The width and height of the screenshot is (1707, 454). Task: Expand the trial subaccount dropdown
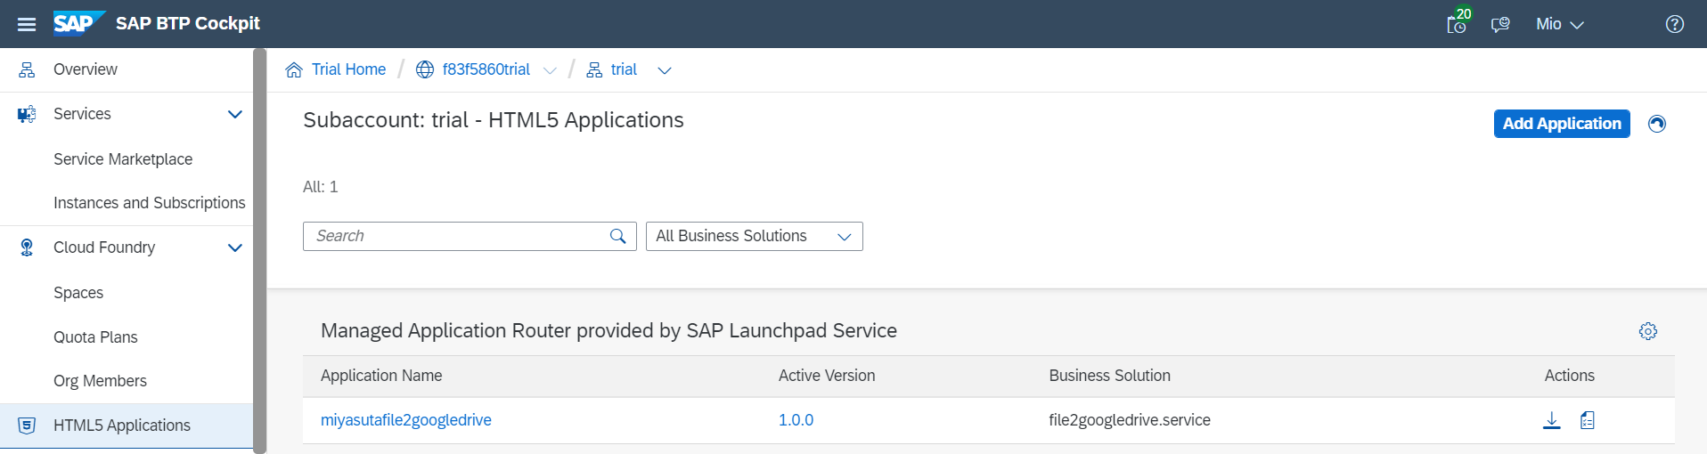click(664, 70)
